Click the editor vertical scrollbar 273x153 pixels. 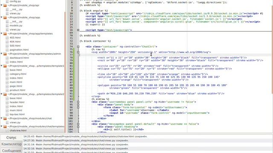(x=272, y=50)
